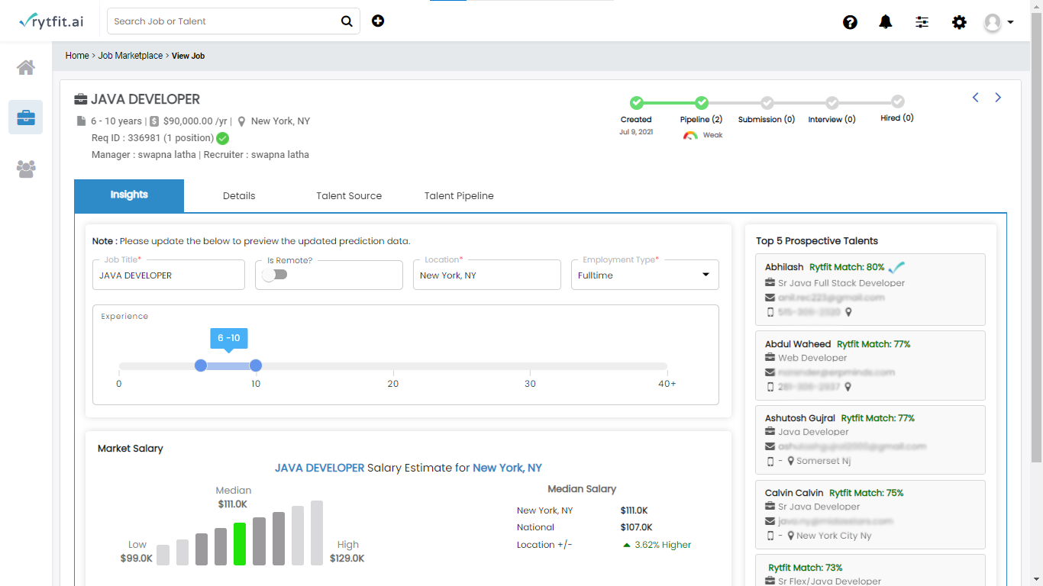Open the notifications bell icon
Viewport: 1043px width, 586px height.
click(x=886, y=22)
